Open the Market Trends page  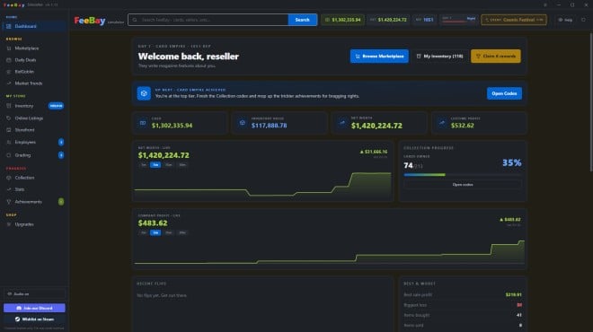(x=34, y=83)
